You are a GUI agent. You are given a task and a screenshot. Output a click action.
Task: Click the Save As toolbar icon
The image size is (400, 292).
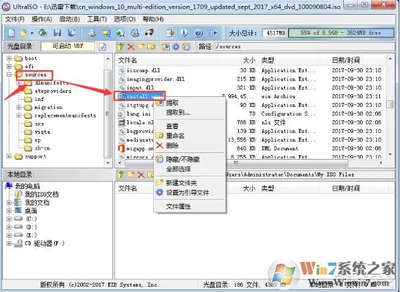(72, 33)
